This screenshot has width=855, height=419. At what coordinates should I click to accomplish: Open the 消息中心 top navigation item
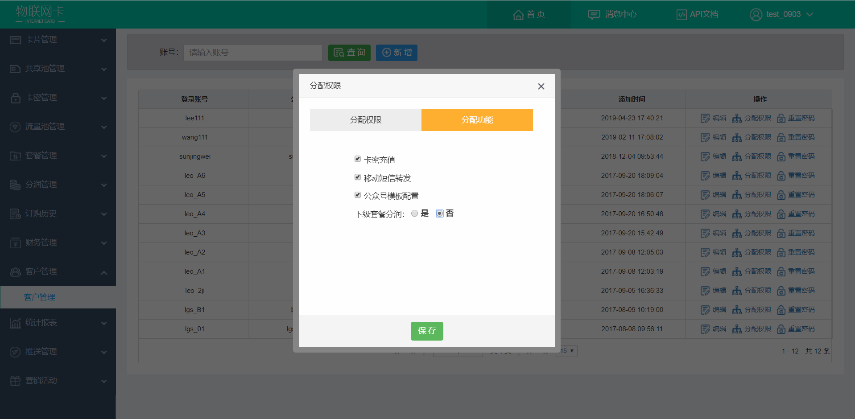point(612,15)
